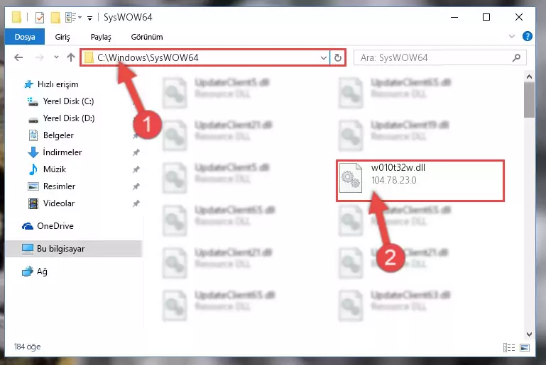Image resolution: width=546 pixels, height=365 pixels.
Task: Switch to the Görünüm ribbon tab
Action: (146, 37)
